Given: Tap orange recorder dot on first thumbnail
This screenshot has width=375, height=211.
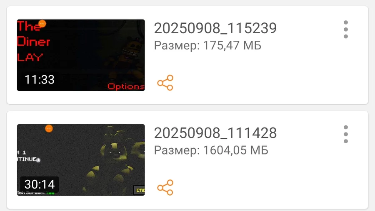Looking at the screenshot, I should 42,24.
